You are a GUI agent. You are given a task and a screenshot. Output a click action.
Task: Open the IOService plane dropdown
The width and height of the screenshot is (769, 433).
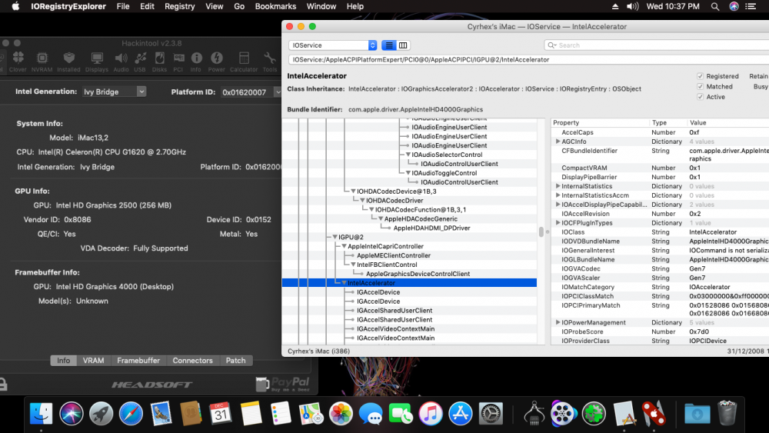pos(332,45)
